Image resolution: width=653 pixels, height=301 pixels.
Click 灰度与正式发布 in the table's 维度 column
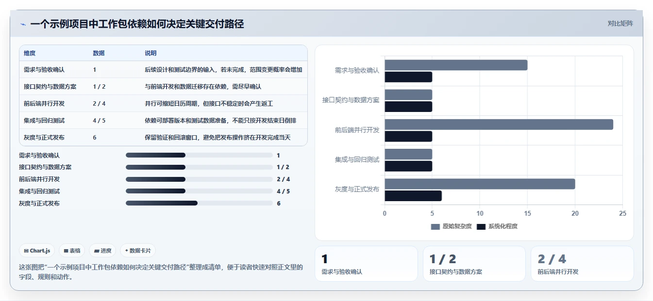coord(44,138)
